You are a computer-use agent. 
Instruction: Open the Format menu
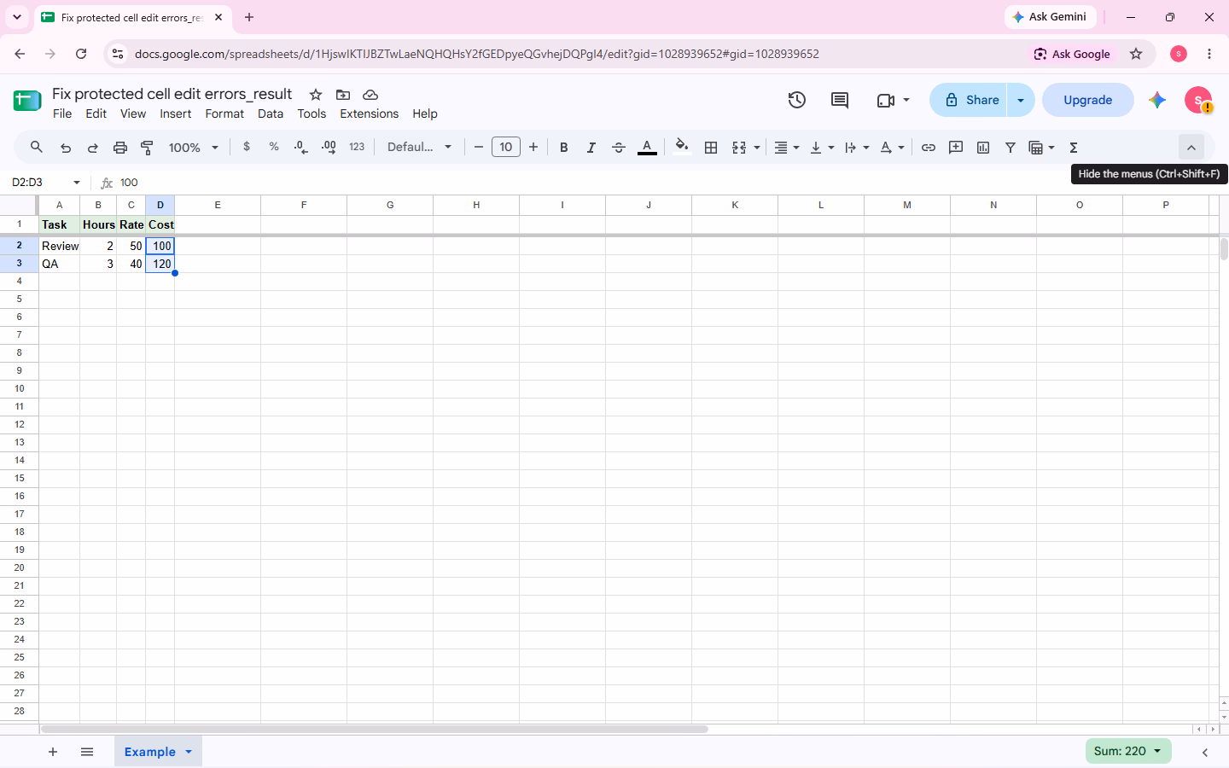[224, 113]
